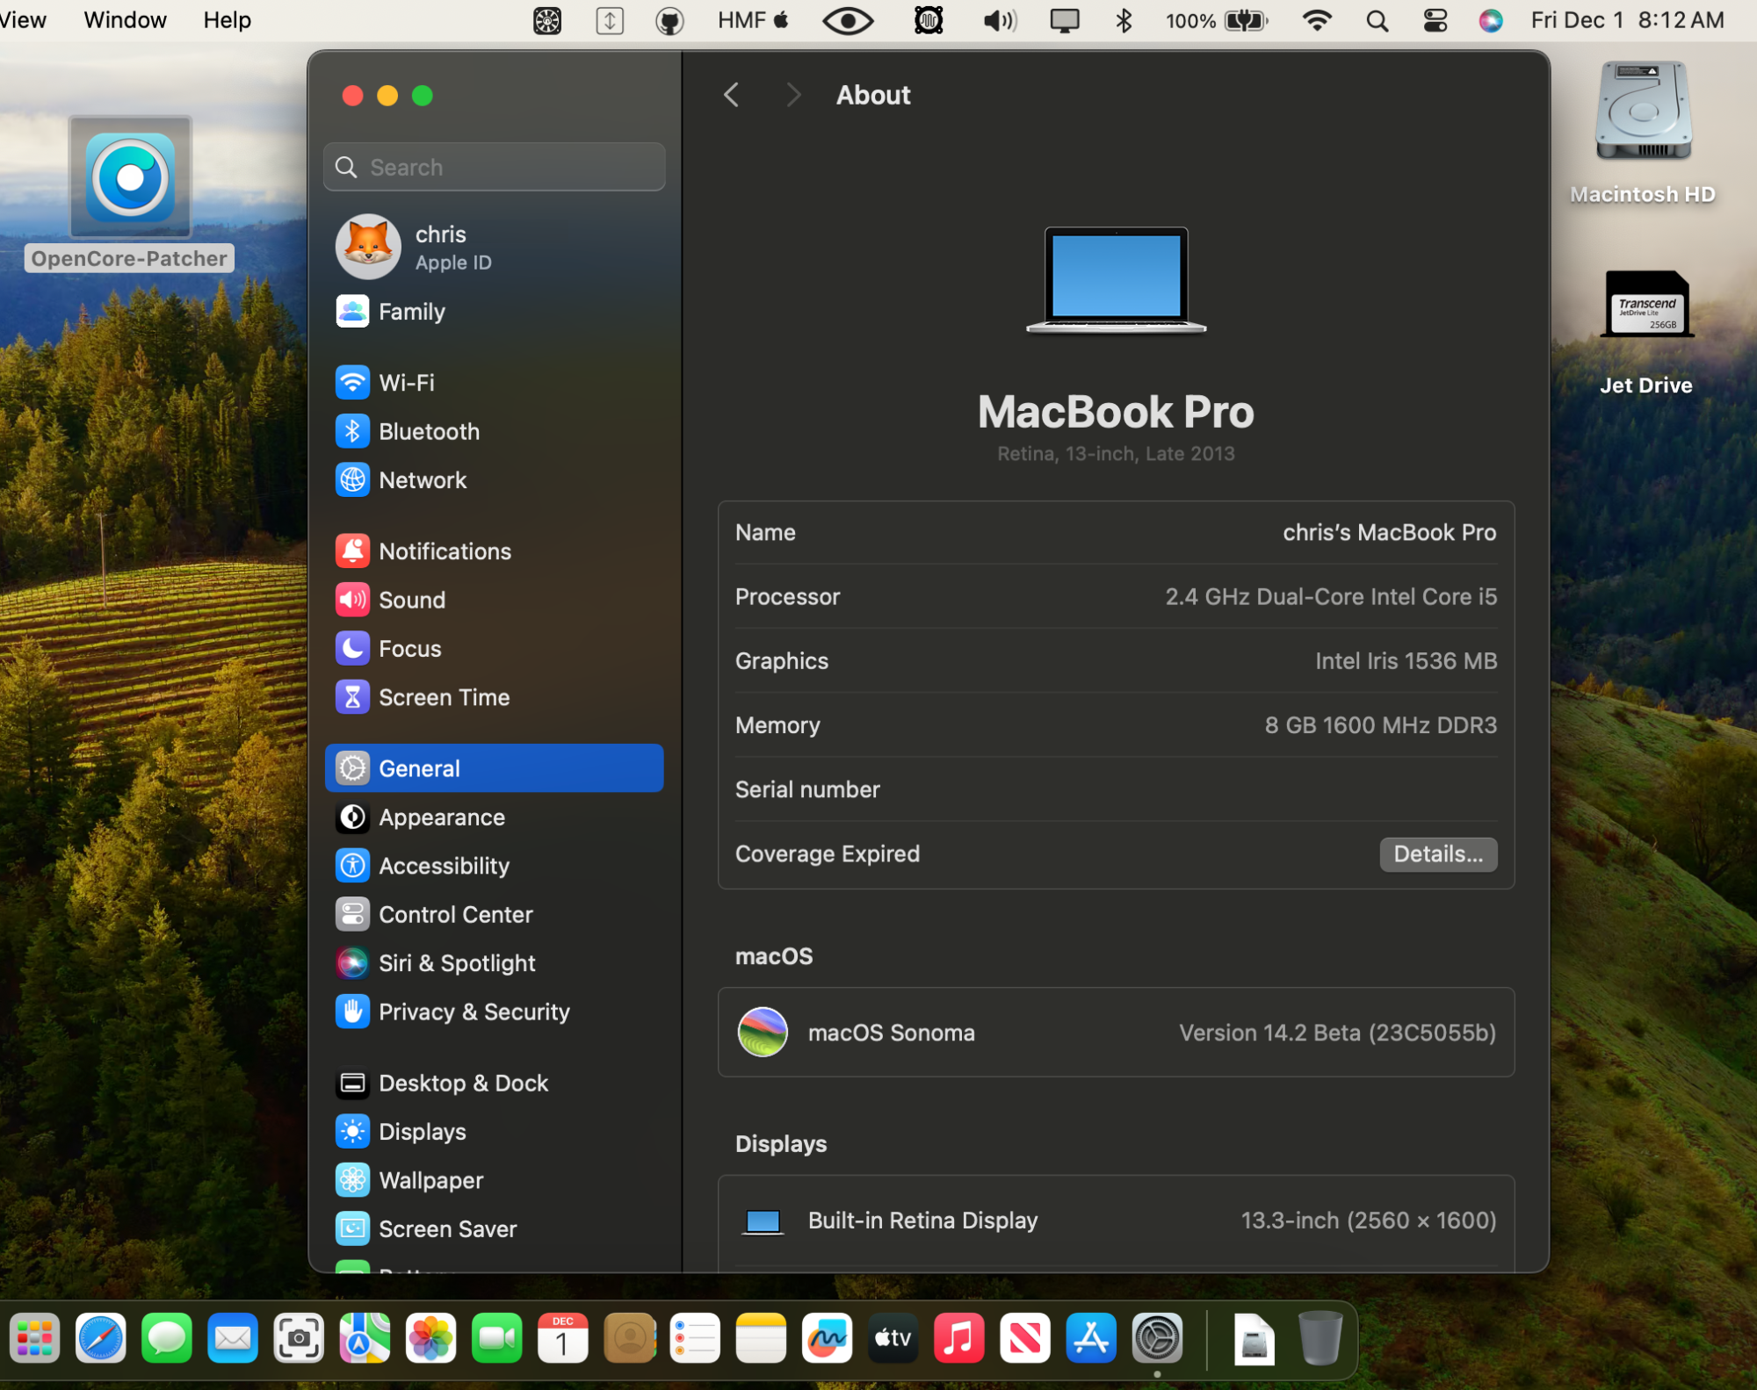The height and width of the screenshot is (1390, 1757).
Task: Click the eye icon in menu bar
Action: [x=848, y=20]
